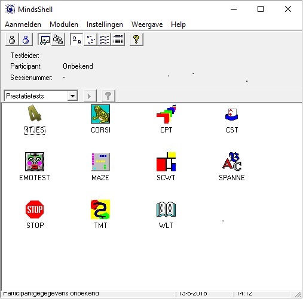The image size is (303, 299).
Task: Select the CST card test icon
Action: [x=232, y=115]
